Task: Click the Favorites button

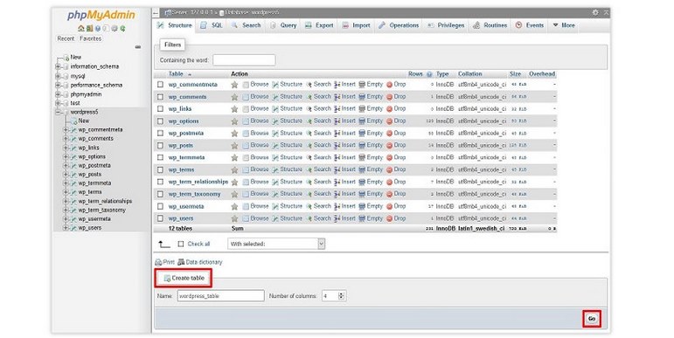Action: click(91, 38)
